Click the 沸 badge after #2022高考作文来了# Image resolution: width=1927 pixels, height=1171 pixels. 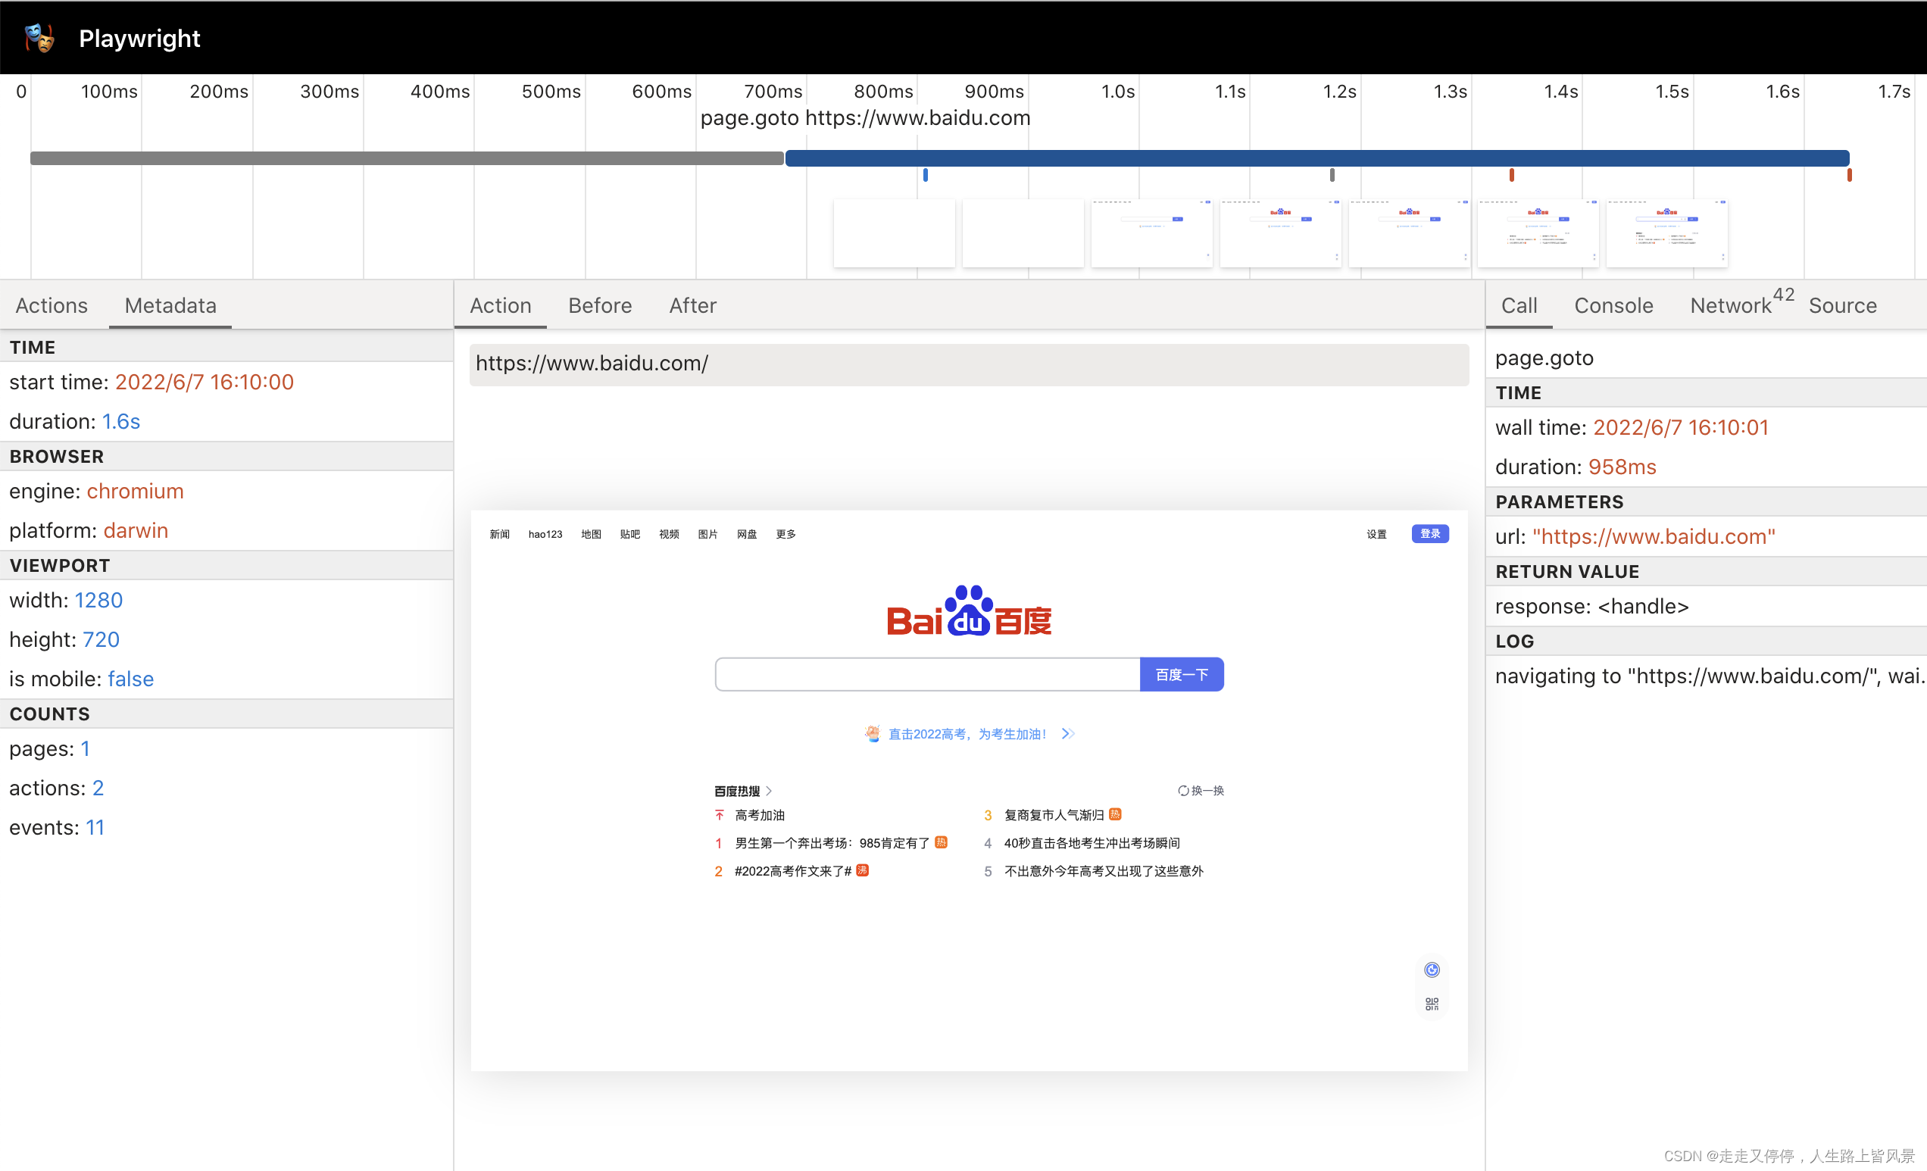[862, 870]
